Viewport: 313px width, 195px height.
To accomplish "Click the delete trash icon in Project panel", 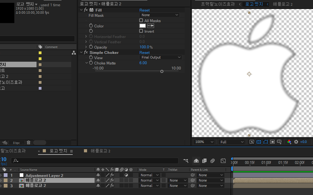I will 28,142.
